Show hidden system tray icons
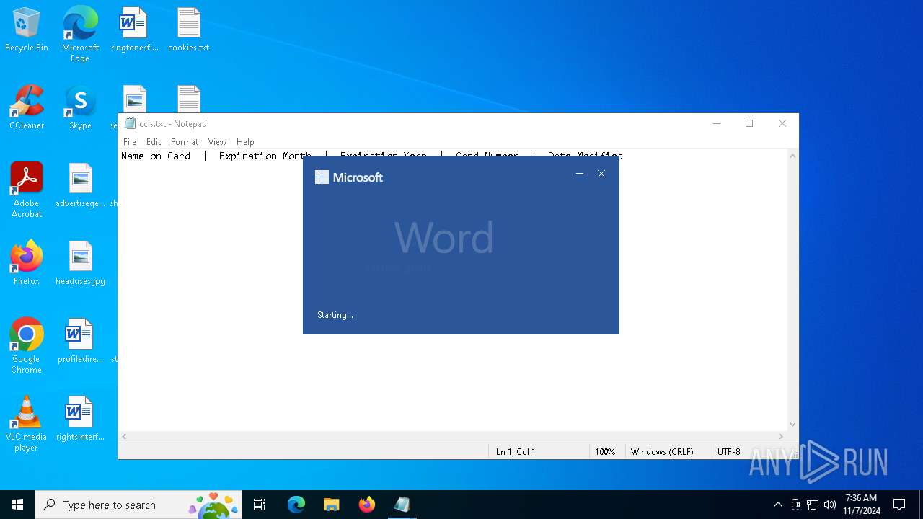Image resolution: width=923 pixels, height=519 pixels. [777, 505]
